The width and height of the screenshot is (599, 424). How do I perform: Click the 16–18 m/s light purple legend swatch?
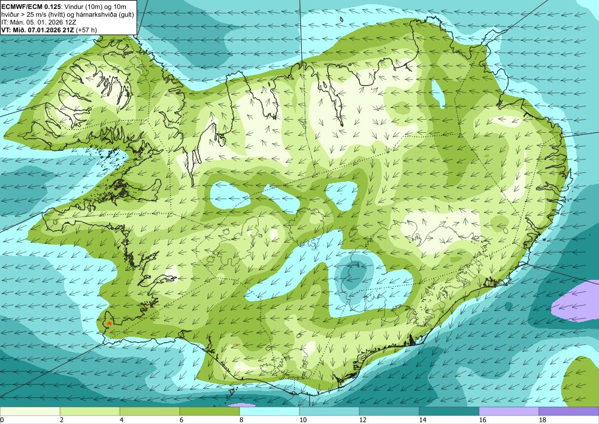pos(509,411)
